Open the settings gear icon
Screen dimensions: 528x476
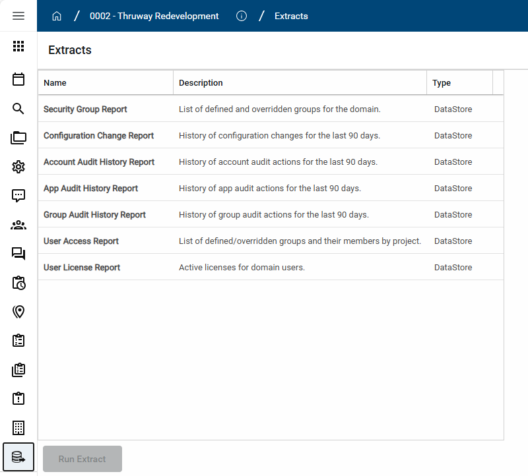tap(18, 167)
